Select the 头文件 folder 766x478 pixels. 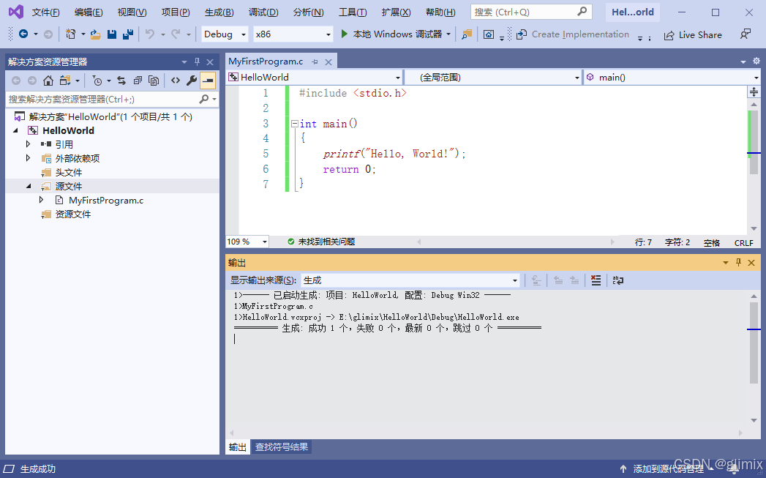[x=68, y=173]
